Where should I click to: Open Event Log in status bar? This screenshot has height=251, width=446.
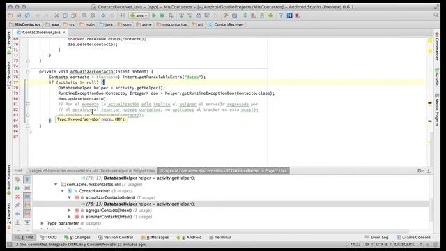tap(376, 237)
